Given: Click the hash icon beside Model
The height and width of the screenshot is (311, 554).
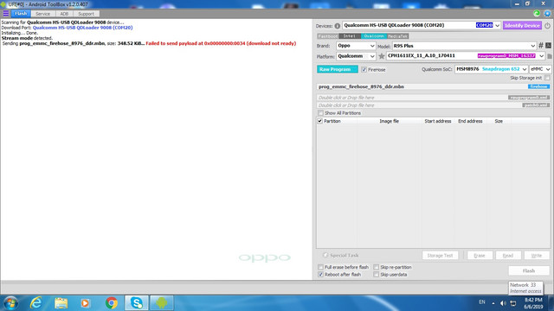Looking at the screenshot, I should pyautogui.click(x=541, y=46).
